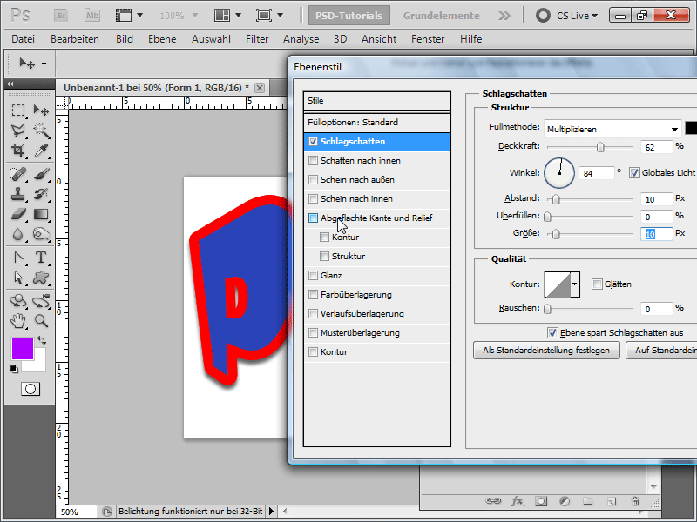
Task: Open Füllmethode Multiplizieren dropdown
Action: (612, 129)
